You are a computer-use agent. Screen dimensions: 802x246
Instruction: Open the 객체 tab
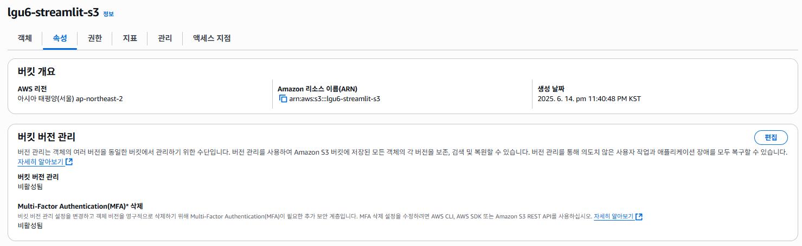pos(25,38)
